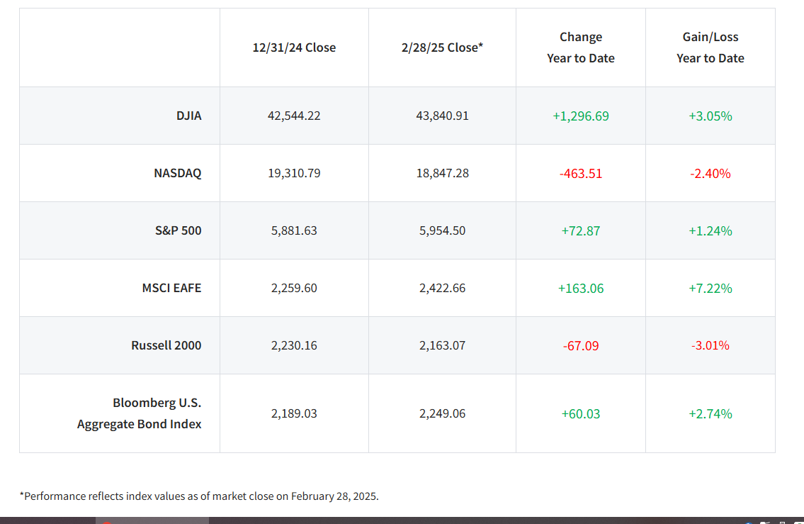Click the Russell 2000 value 2,230.16
The image size is (804, 524).
click(294, 345)
